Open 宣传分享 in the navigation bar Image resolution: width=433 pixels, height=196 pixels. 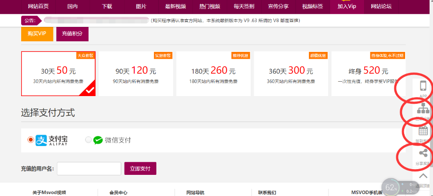(279, 7)
